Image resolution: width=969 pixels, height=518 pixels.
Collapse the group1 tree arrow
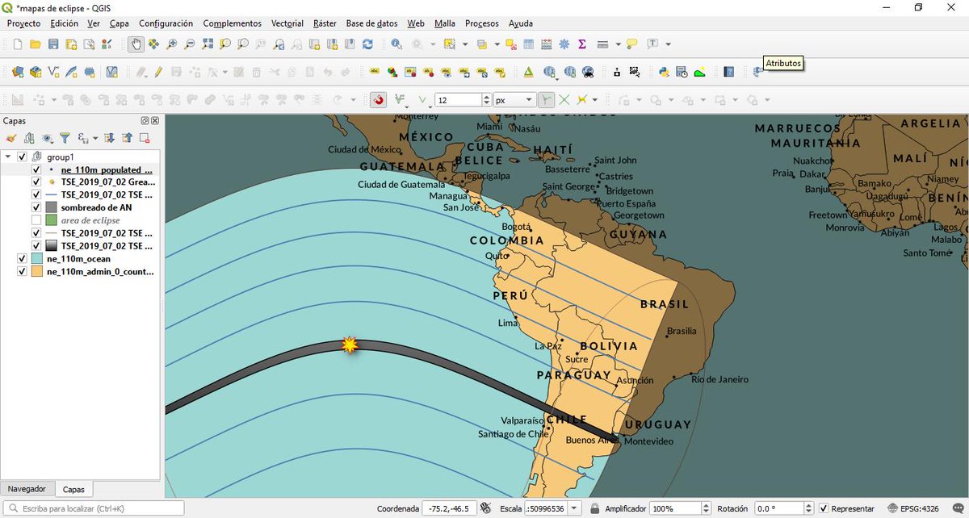(x=8, y=157)
